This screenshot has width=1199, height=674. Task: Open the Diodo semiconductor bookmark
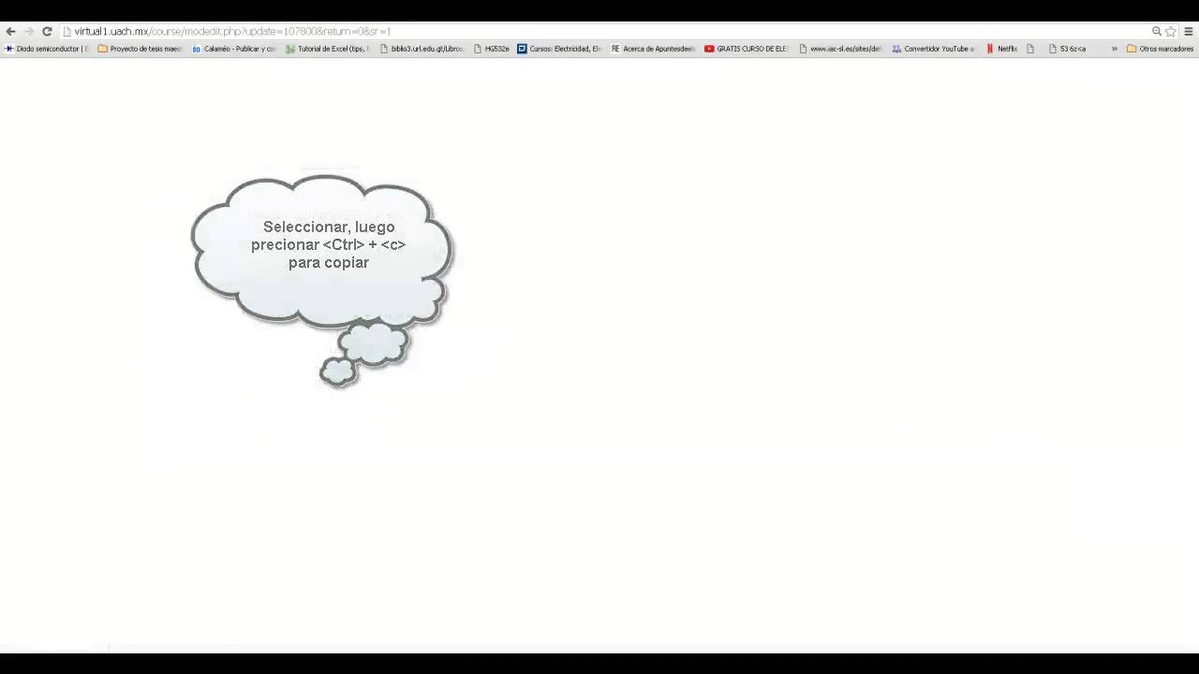48,49
